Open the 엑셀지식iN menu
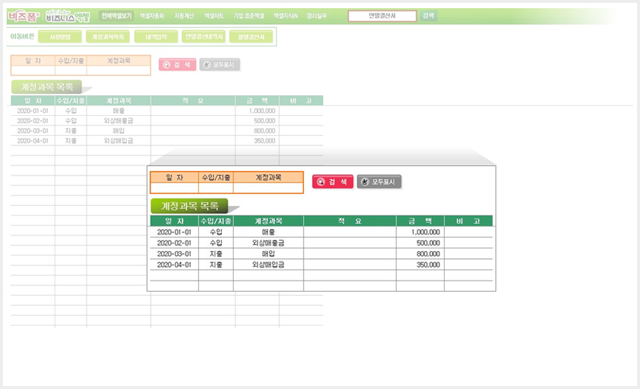This screenshot has height=389, width=640. [x=286, y=16]
